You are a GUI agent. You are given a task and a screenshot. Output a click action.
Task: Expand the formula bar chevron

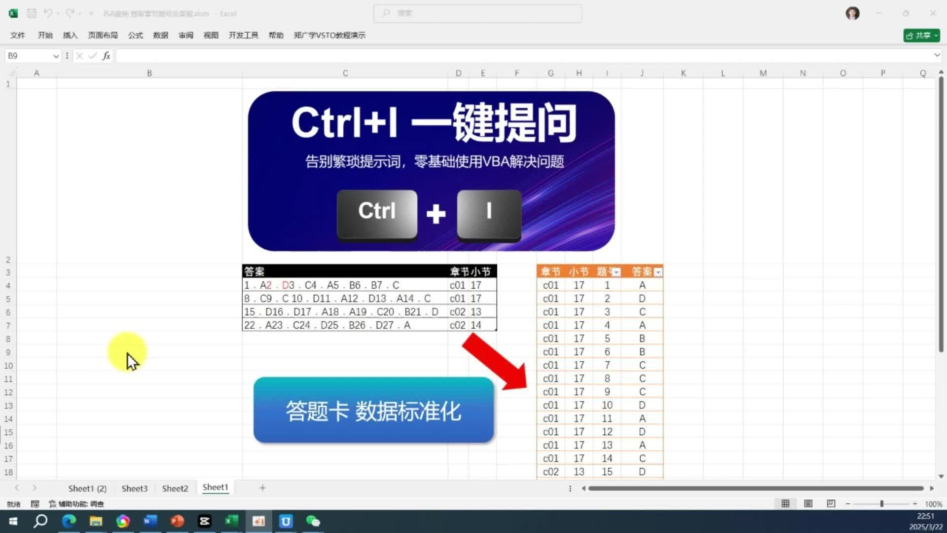[x=937, y=55]
